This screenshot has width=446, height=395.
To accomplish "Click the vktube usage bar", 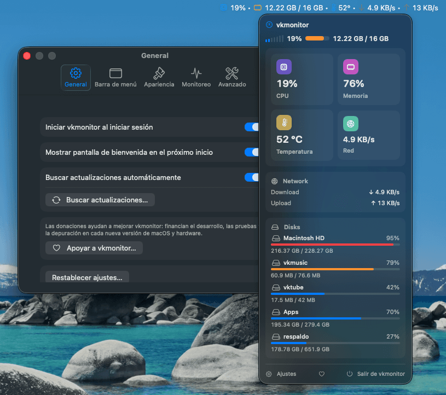I will 335,294.
